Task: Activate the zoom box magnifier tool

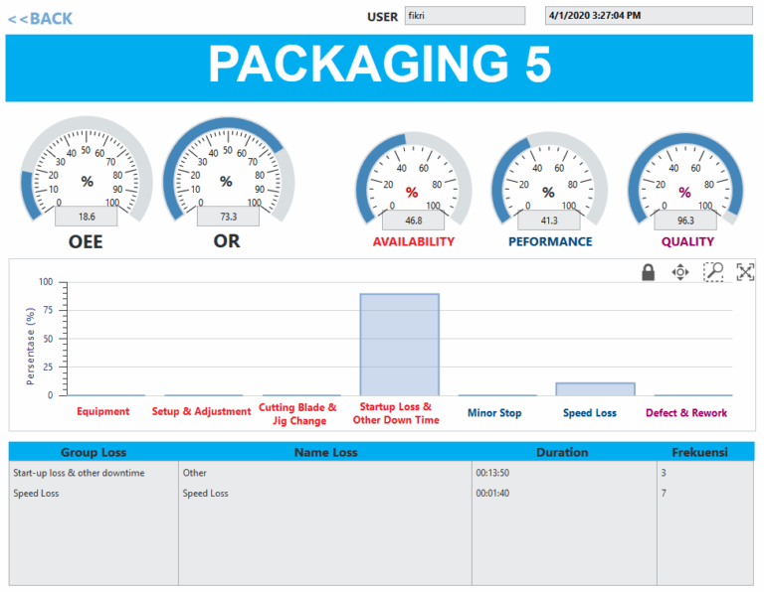Action: point(713,272)
